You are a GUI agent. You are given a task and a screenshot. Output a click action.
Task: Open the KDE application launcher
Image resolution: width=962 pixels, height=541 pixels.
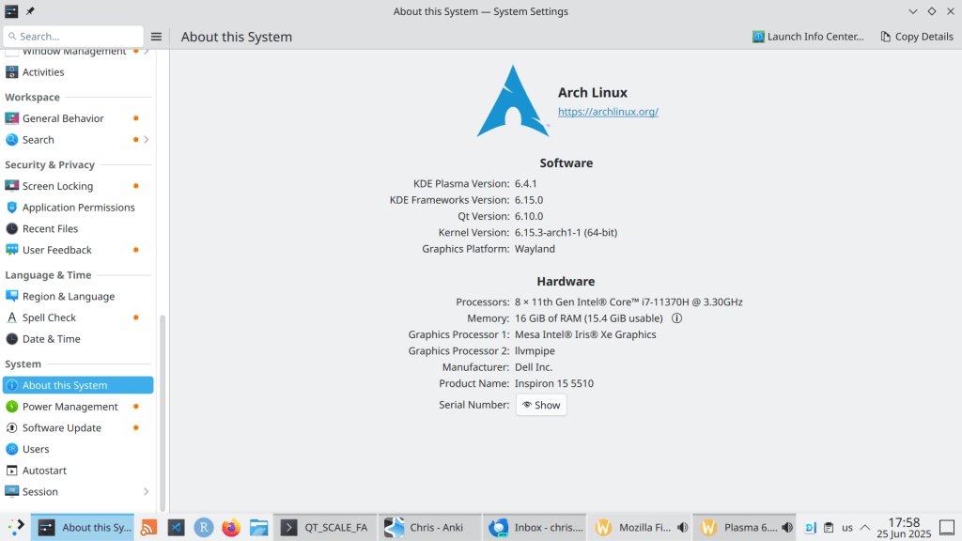point(16,528)
